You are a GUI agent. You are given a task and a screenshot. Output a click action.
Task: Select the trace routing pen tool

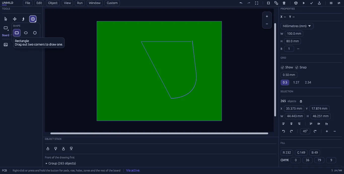23,19
